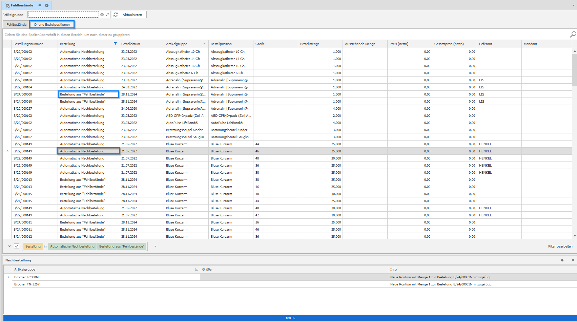577x322 pixels.
Task: Switch to the Fehlbestände sub-tab
Action: [x=16, y=24]
